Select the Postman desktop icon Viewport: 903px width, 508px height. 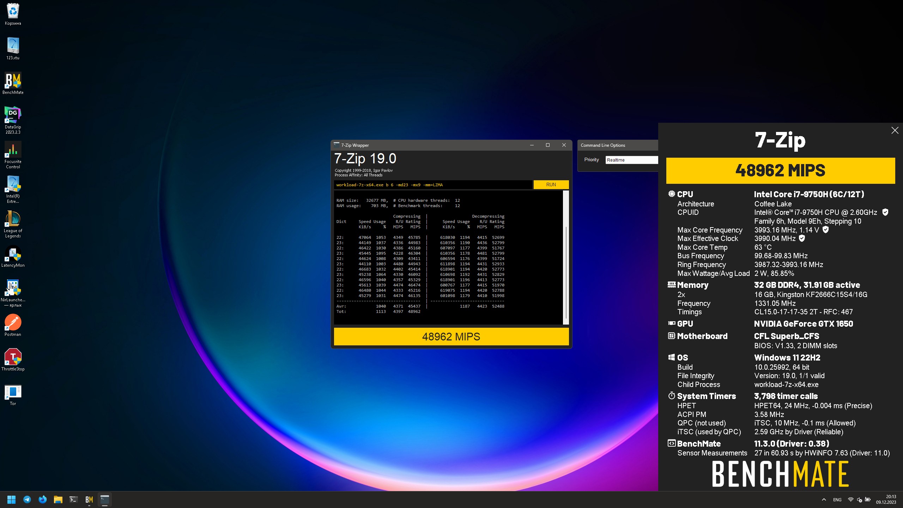click(x=13, y=325)
